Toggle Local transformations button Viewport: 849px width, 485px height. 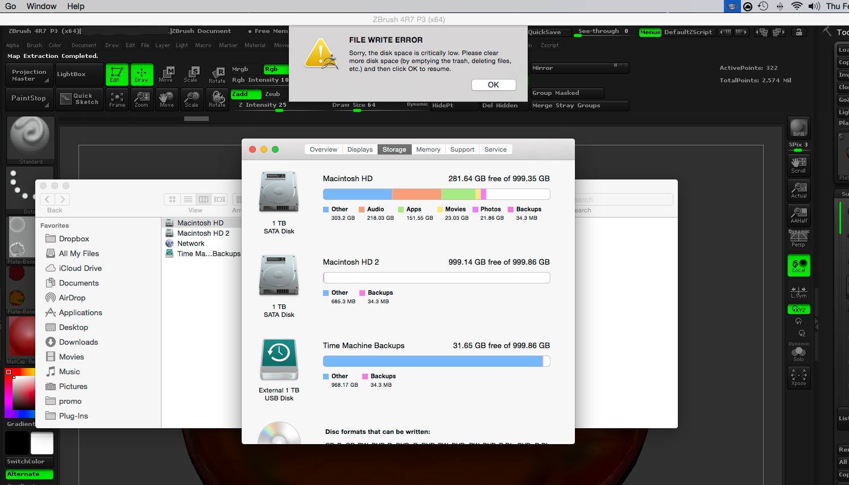pyautogui.click(x=798, y=265)
